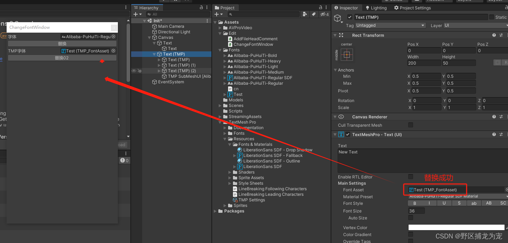Open the Project search by label icon
This screenshot has height=243, width=508.
(x=313, y=14)
